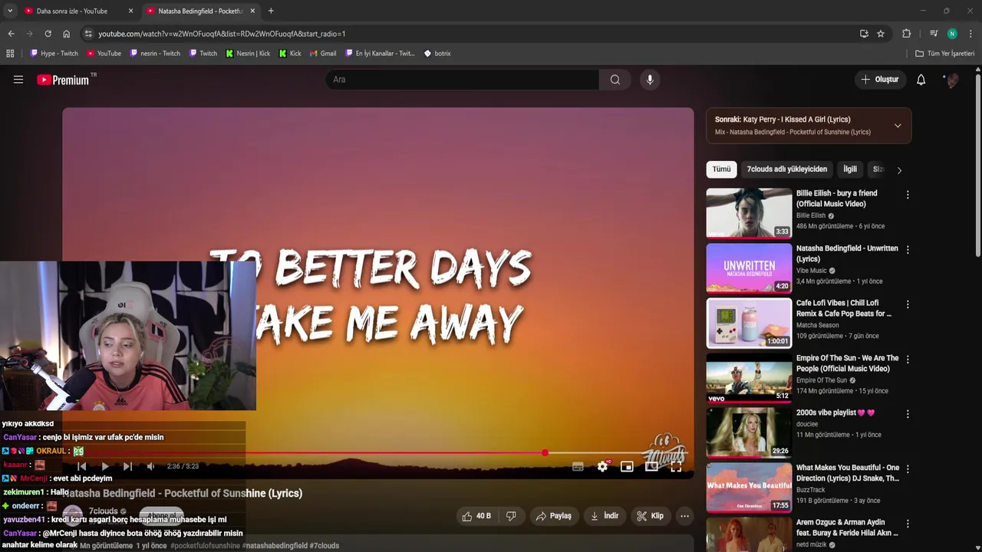
Task: Install app icon in address bar
Action: coord(864,34)
